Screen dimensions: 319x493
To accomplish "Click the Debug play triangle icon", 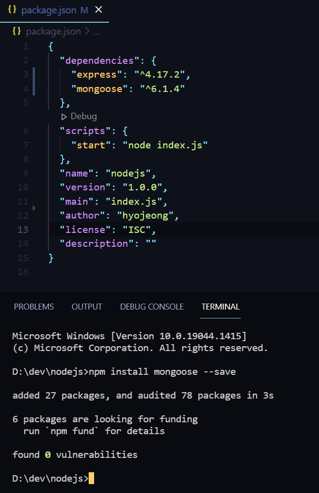I will pos(64,117).
